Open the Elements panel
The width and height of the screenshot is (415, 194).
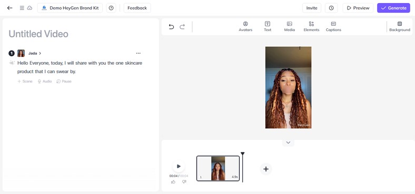(x=312, y=26)
